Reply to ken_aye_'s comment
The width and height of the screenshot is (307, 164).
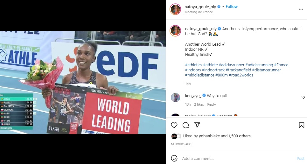[212, 104]
